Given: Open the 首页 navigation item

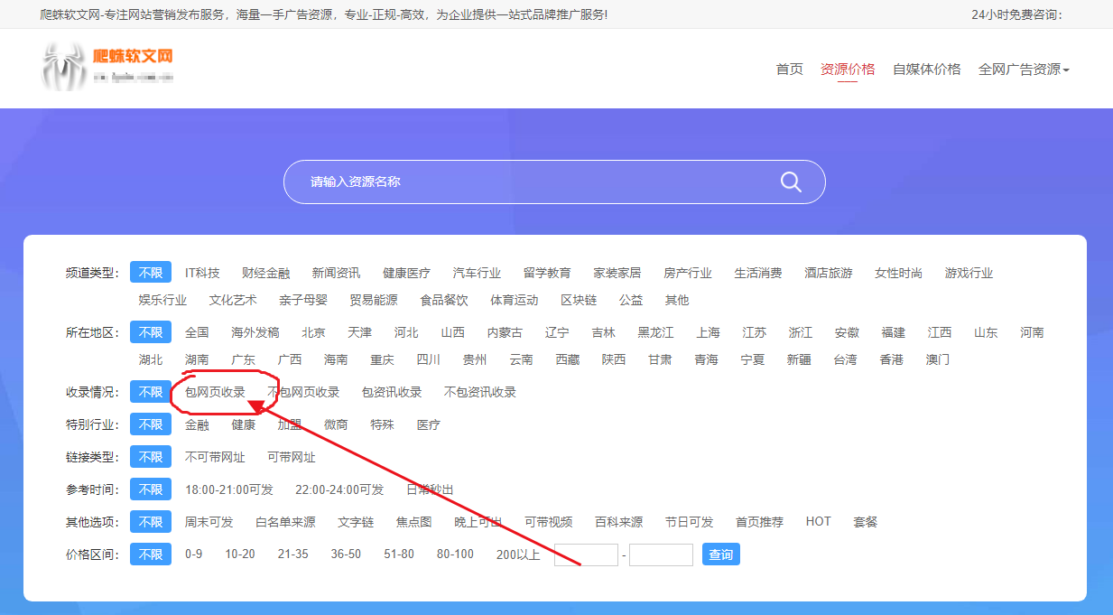Looking at the screenshot, I should [788, 69].
